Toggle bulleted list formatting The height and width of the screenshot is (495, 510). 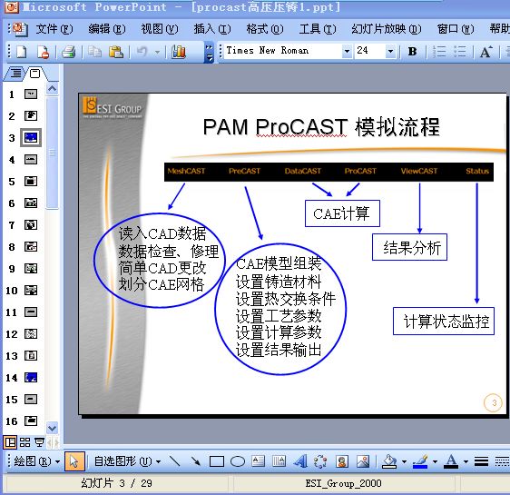pyautogui.click(x=459, y=52)
